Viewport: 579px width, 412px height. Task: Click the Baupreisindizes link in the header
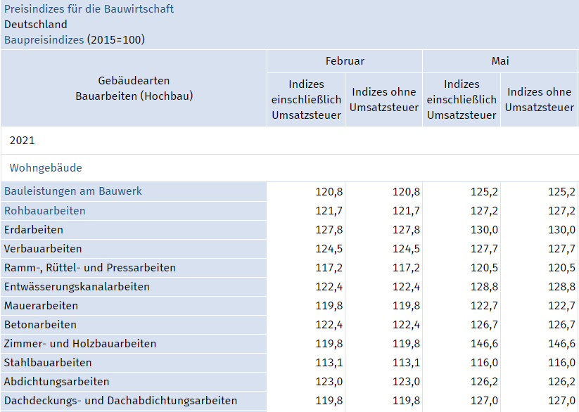(44, 40)
